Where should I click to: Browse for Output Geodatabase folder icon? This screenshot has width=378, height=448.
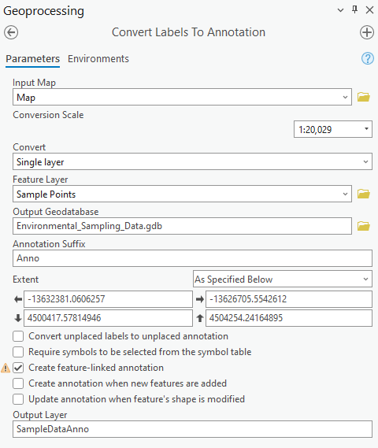tap(363, 226)
